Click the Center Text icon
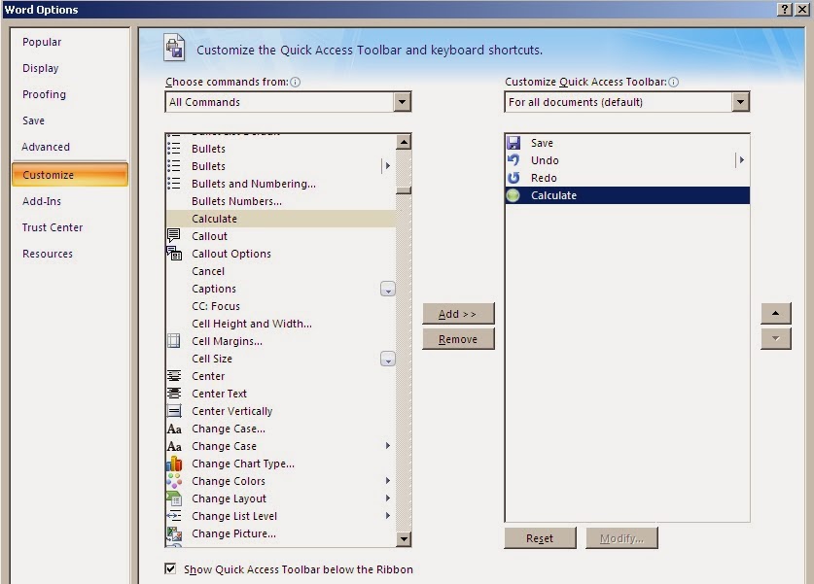This screenshot has height=584, width=814. [x=173, y=394]
